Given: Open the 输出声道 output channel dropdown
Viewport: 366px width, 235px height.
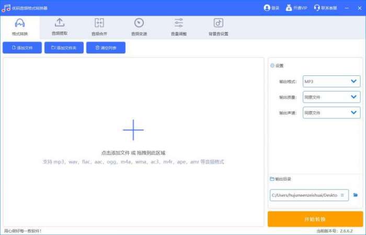Looking at the screenshot, I should pos(331,113).
